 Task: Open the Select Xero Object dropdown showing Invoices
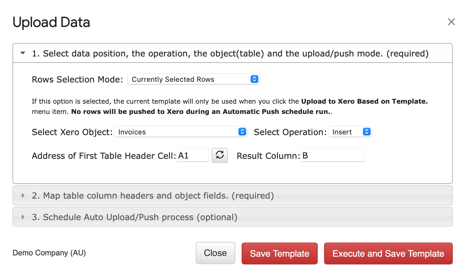(x=181, y=132)
